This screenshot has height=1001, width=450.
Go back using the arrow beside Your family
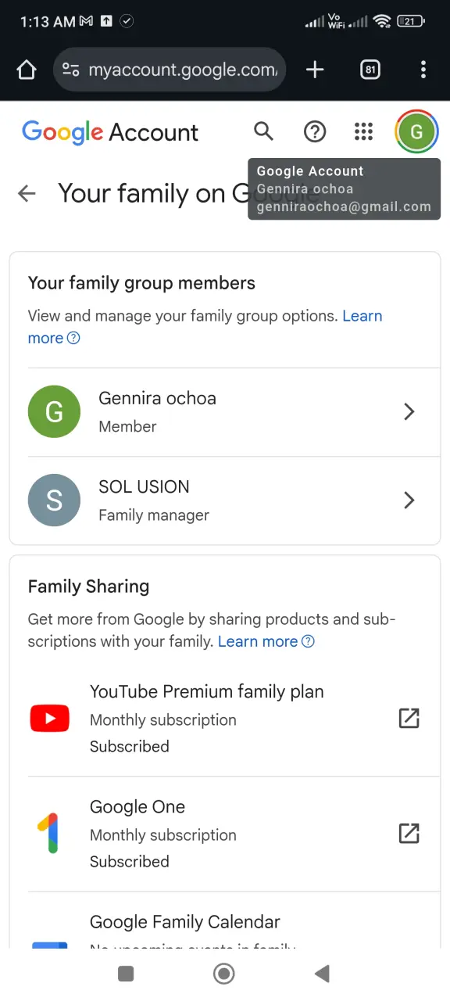click(27, 193)
